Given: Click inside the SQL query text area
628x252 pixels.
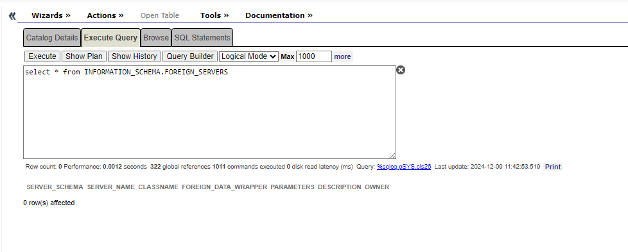Looking at the screenshot, I should (209, 112).
